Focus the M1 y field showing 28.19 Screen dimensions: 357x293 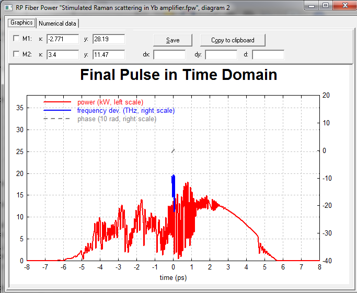pos(109,39)
